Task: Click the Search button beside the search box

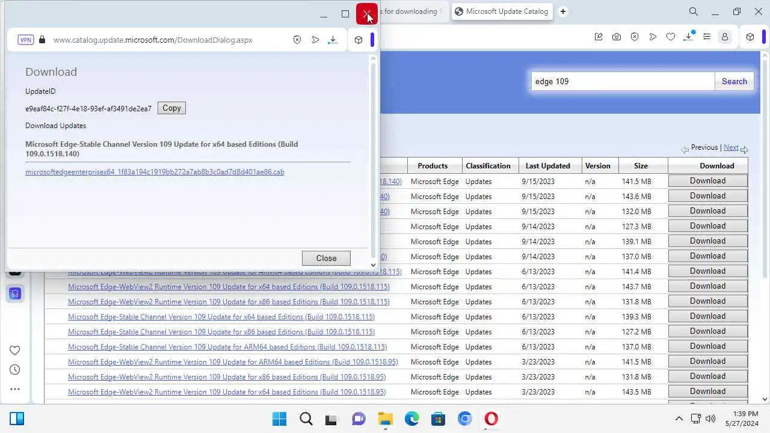Action: click(x=734, y=81)
